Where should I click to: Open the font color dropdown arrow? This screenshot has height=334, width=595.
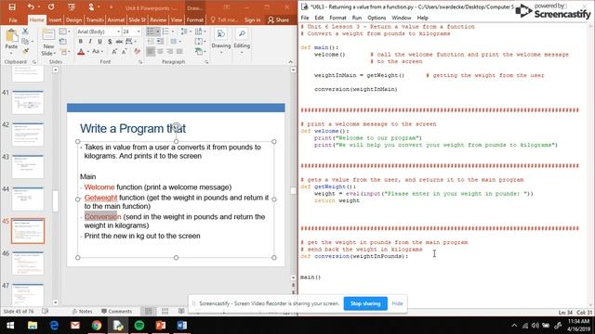88,52
